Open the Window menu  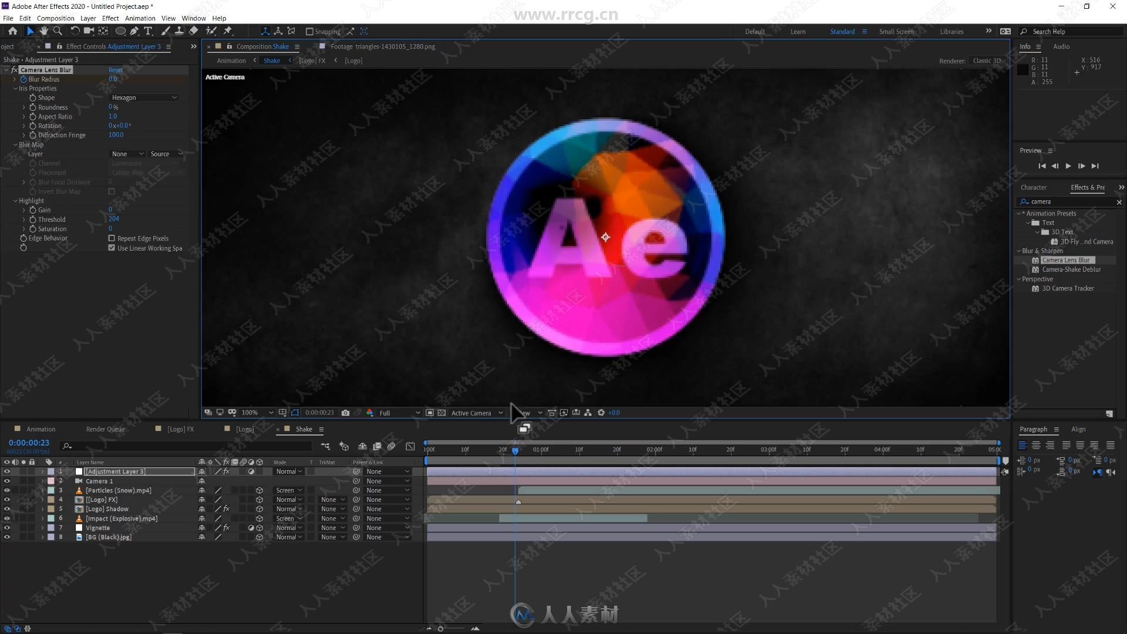pos(194,18)
